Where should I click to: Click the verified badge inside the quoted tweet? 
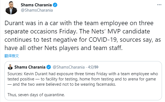pyautogui.click(x=49, y=67)
